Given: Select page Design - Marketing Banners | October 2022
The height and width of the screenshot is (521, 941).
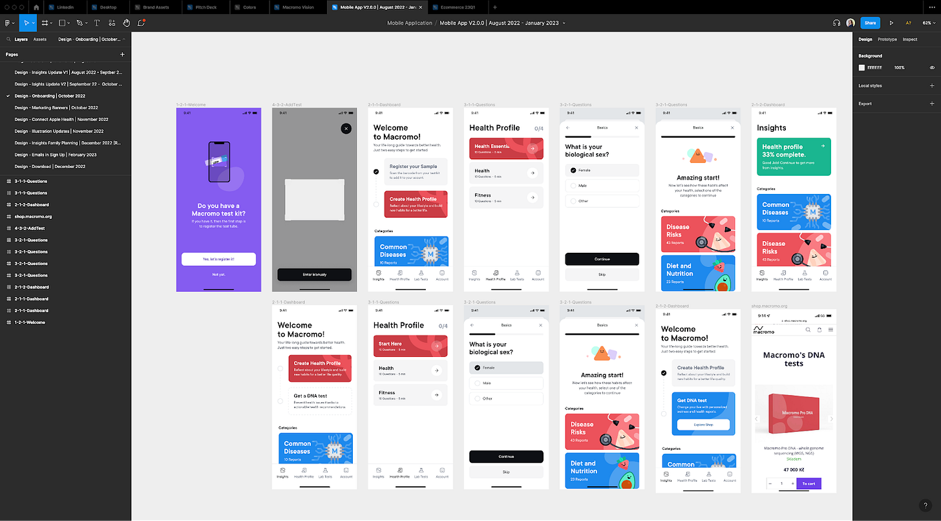Looking at the screenshot, I should click(x=56, y=107).
